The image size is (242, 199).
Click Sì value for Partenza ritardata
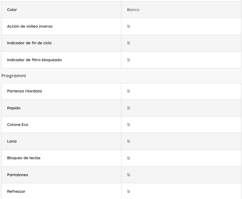(129, 91)
